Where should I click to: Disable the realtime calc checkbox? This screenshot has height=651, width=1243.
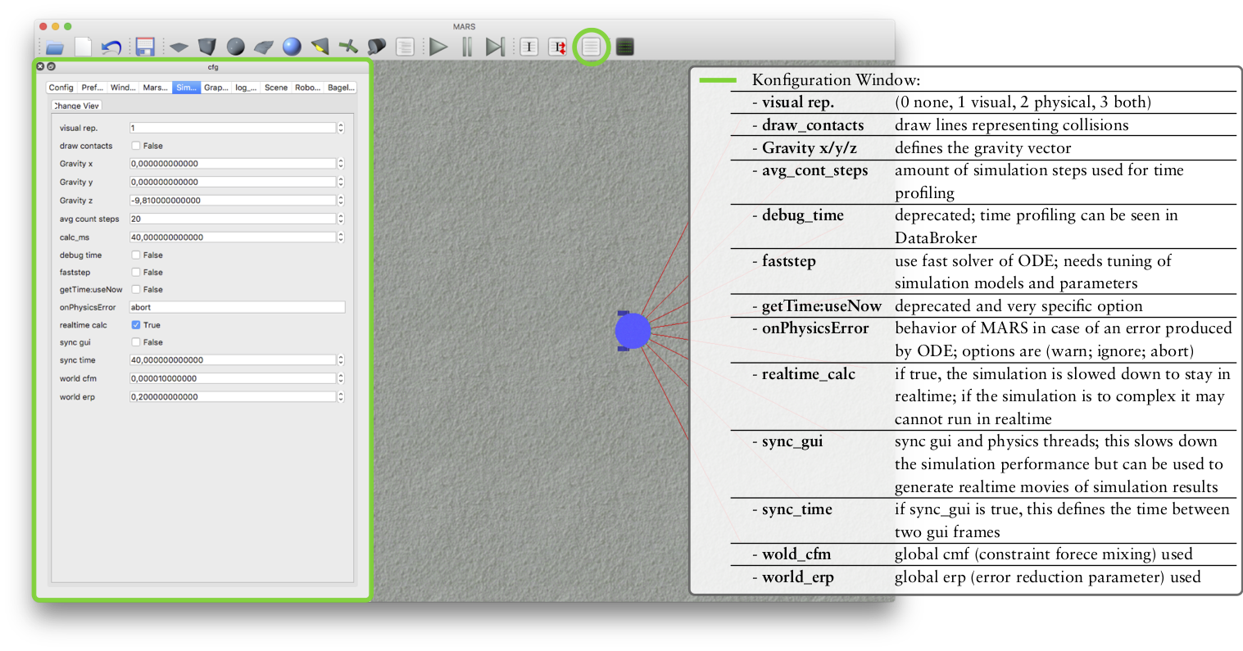tap(136, 325)
